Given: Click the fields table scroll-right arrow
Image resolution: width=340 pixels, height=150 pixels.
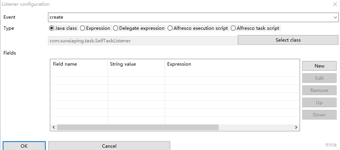Looking at the screenshot, I should (x=296, y=127).
